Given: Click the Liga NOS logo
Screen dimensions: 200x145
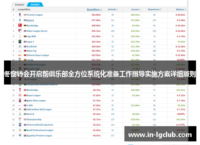Looking at the screenshot, I should pyautogui.click(x=20, y=36).
